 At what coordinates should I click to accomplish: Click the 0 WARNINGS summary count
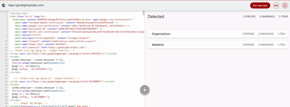[x=267, y=17]
